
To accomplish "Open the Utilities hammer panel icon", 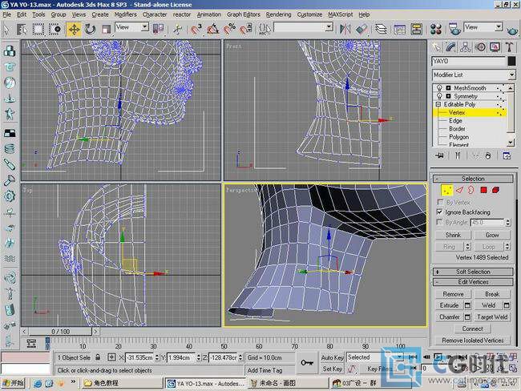I will 510,47.
